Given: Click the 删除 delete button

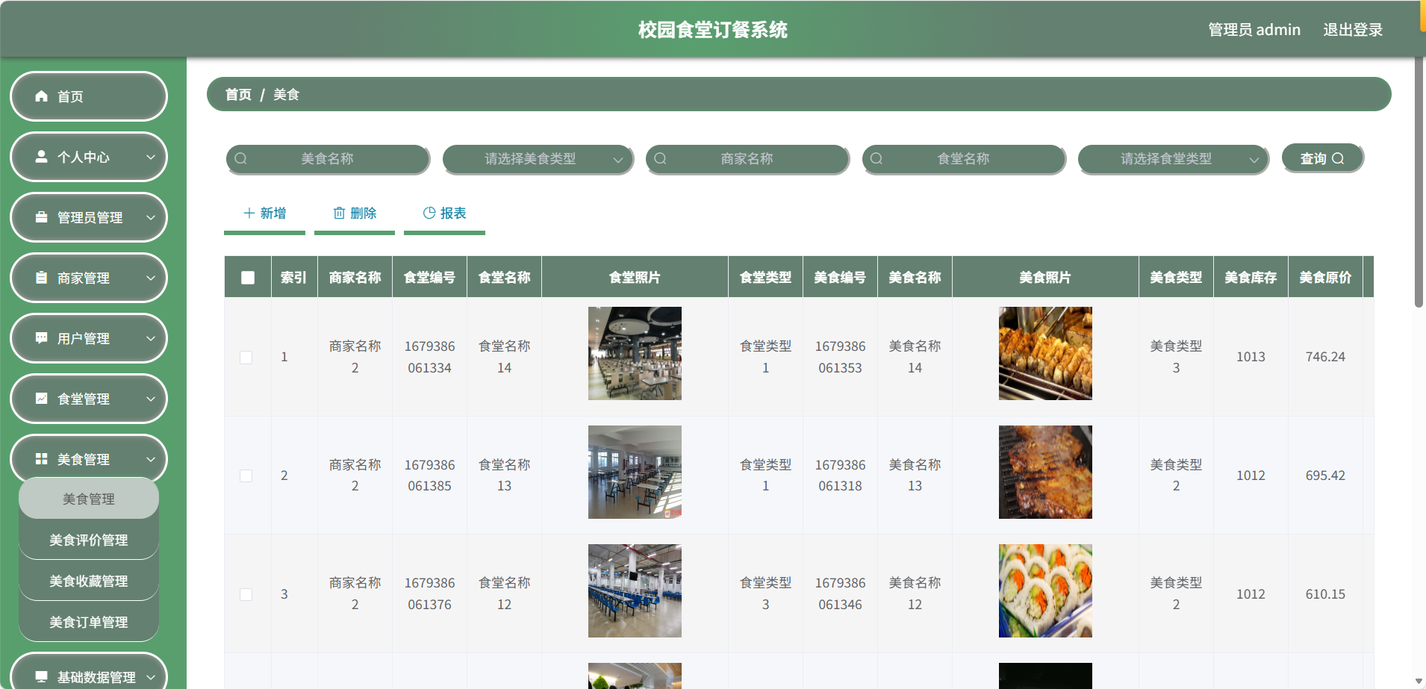Looking at the screenshot, I should [x=355, y=213].
